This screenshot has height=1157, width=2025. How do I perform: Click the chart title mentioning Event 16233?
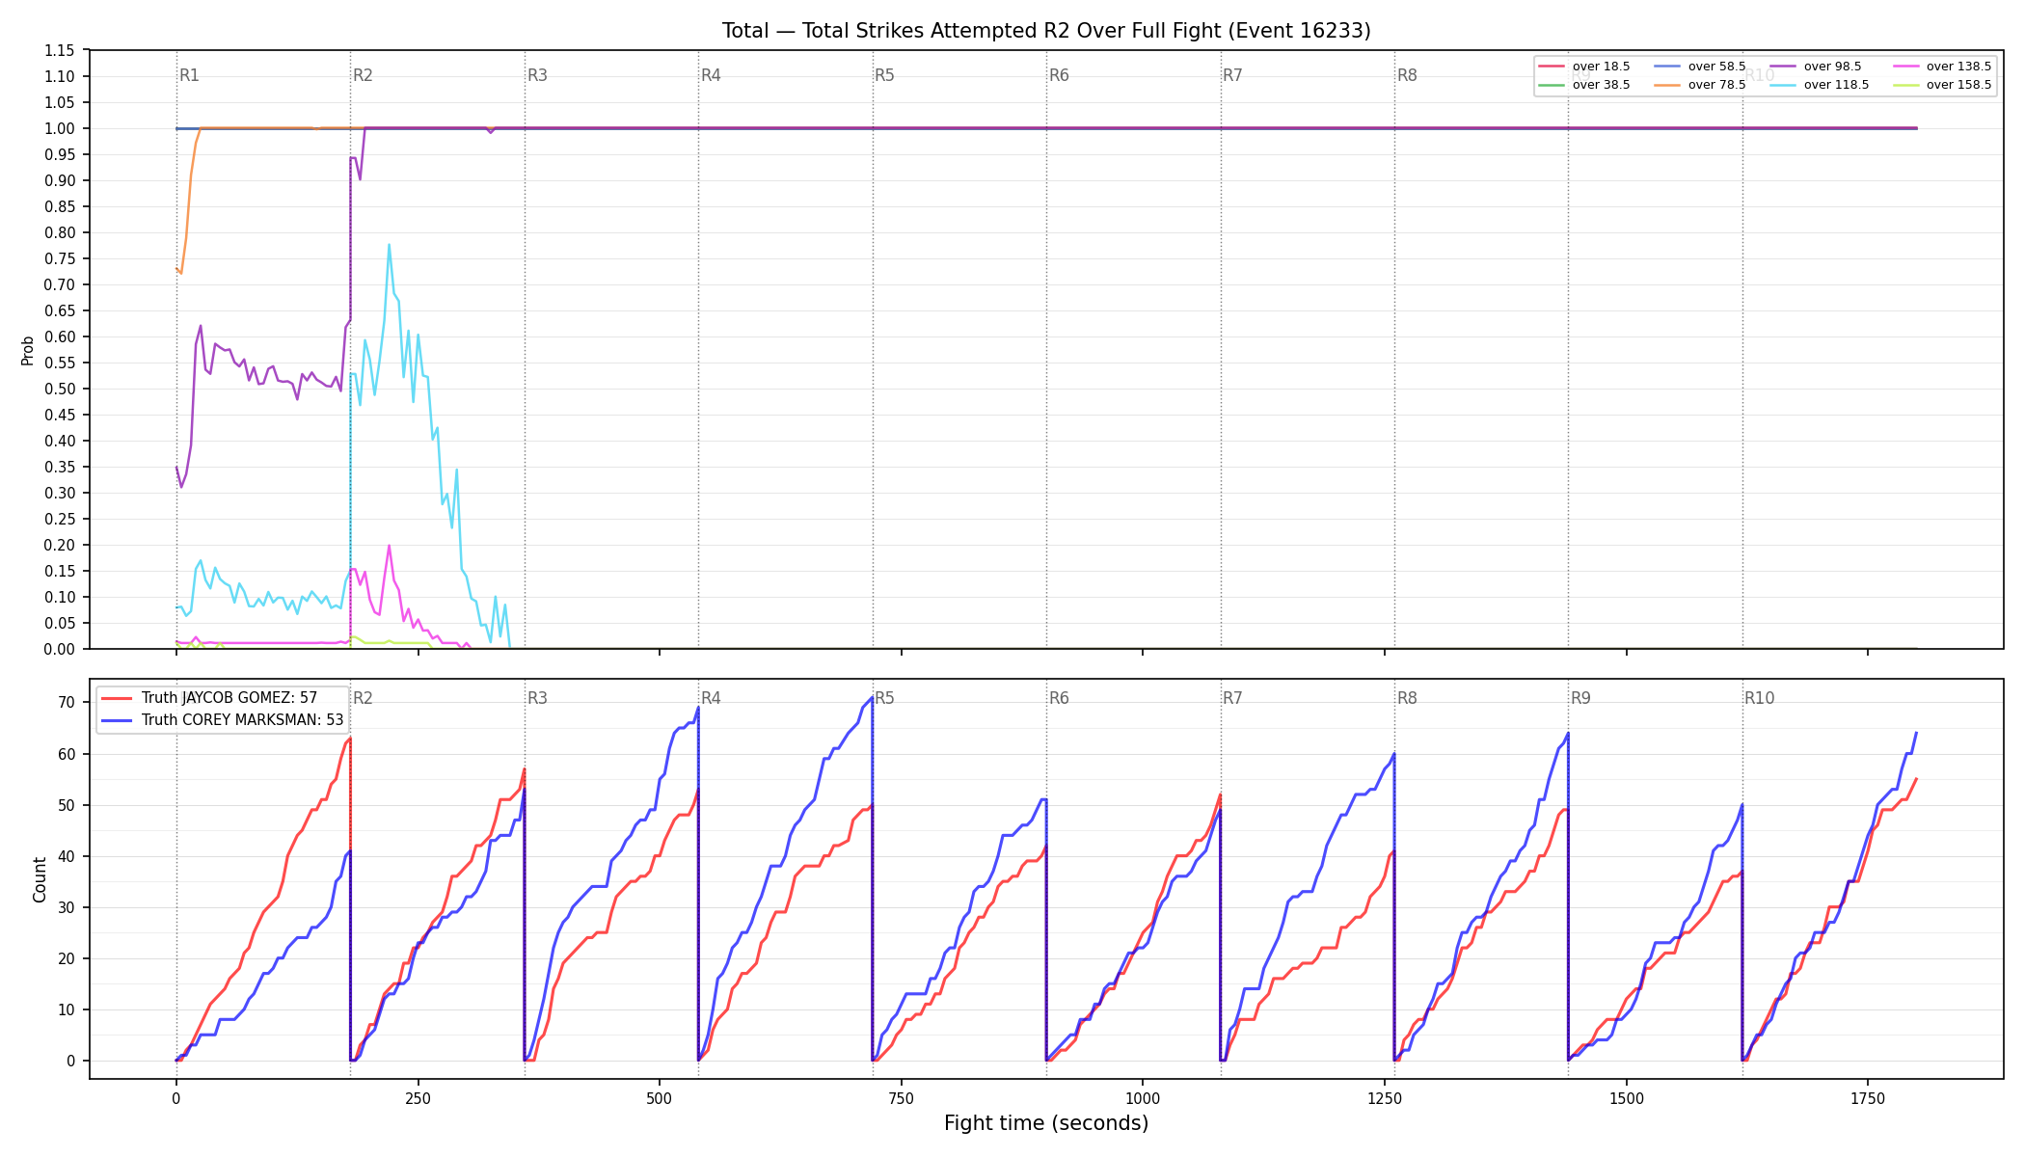(x=1046, y=31)
